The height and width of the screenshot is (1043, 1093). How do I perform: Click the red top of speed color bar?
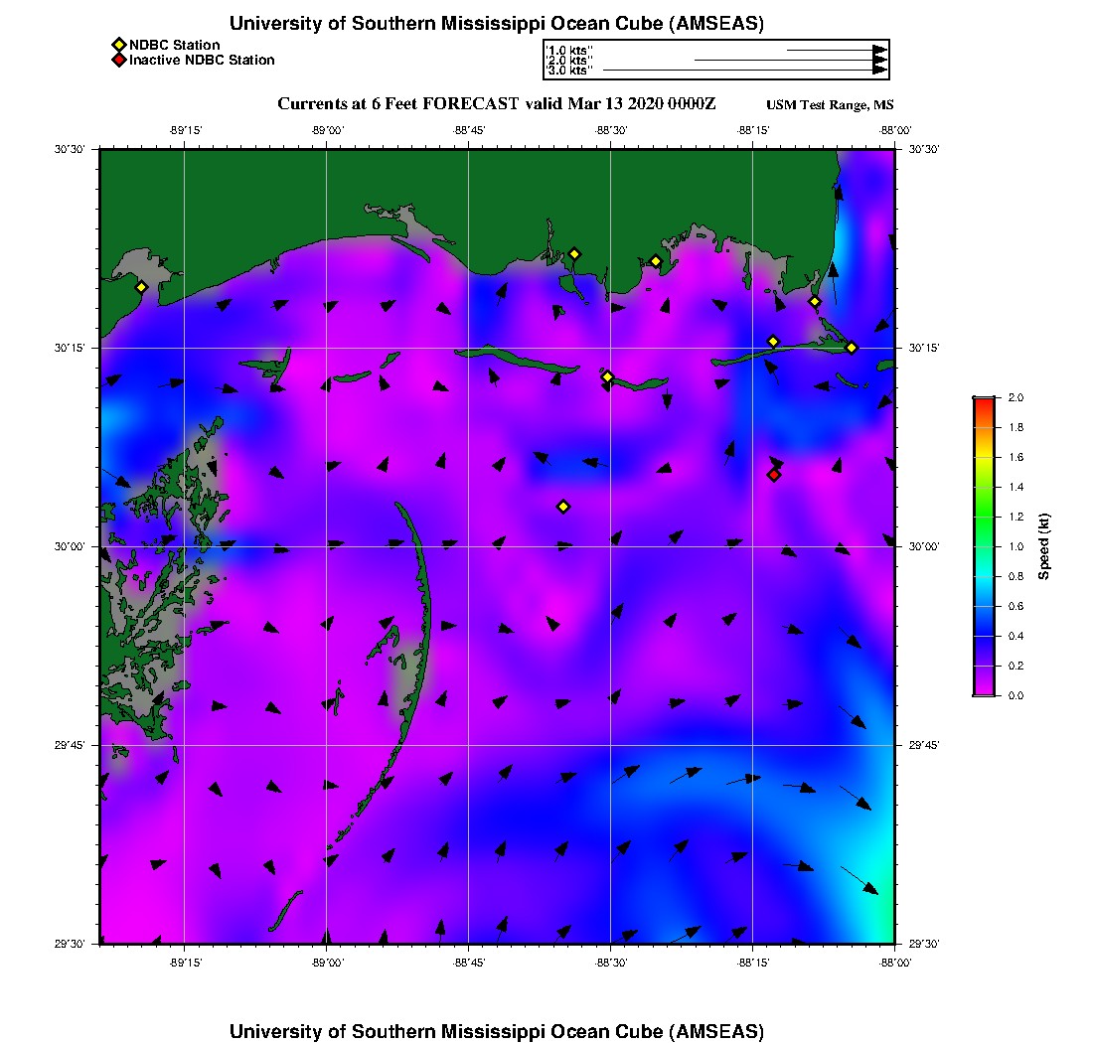983,402
